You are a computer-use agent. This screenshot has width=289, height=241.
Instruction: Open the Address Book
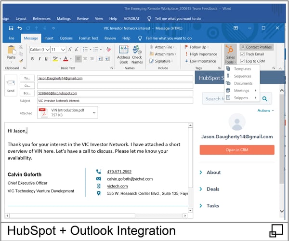[124, 54]
